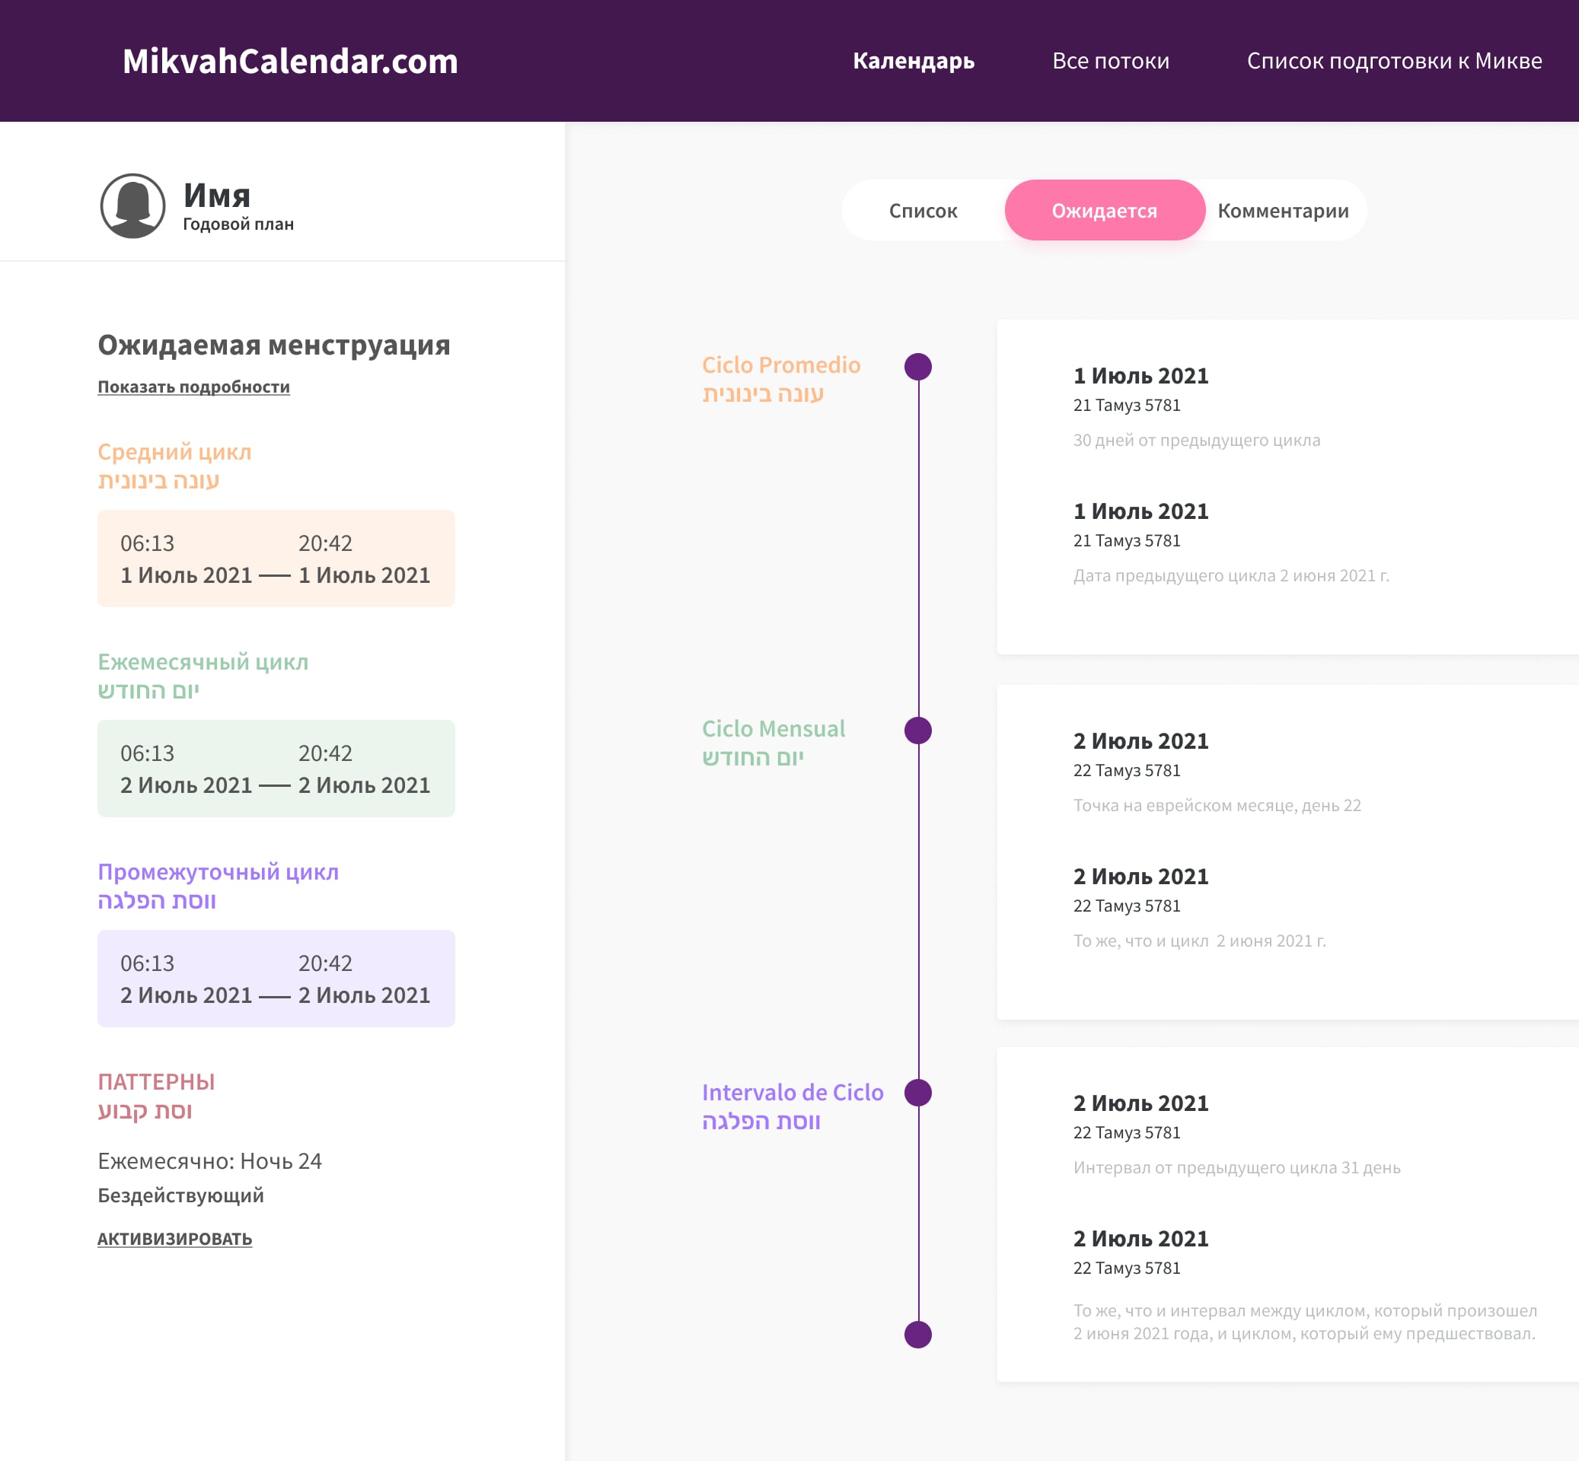Click the Ciclo Promedio timeline label
The height and width of the screenshot is (1461, 1579).
click(780, 365)
